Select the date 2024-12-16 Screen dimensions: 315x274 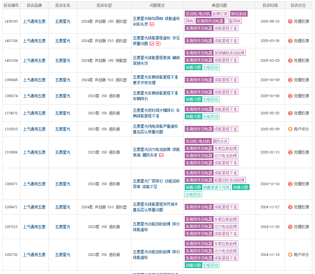(x=270, y=184)
